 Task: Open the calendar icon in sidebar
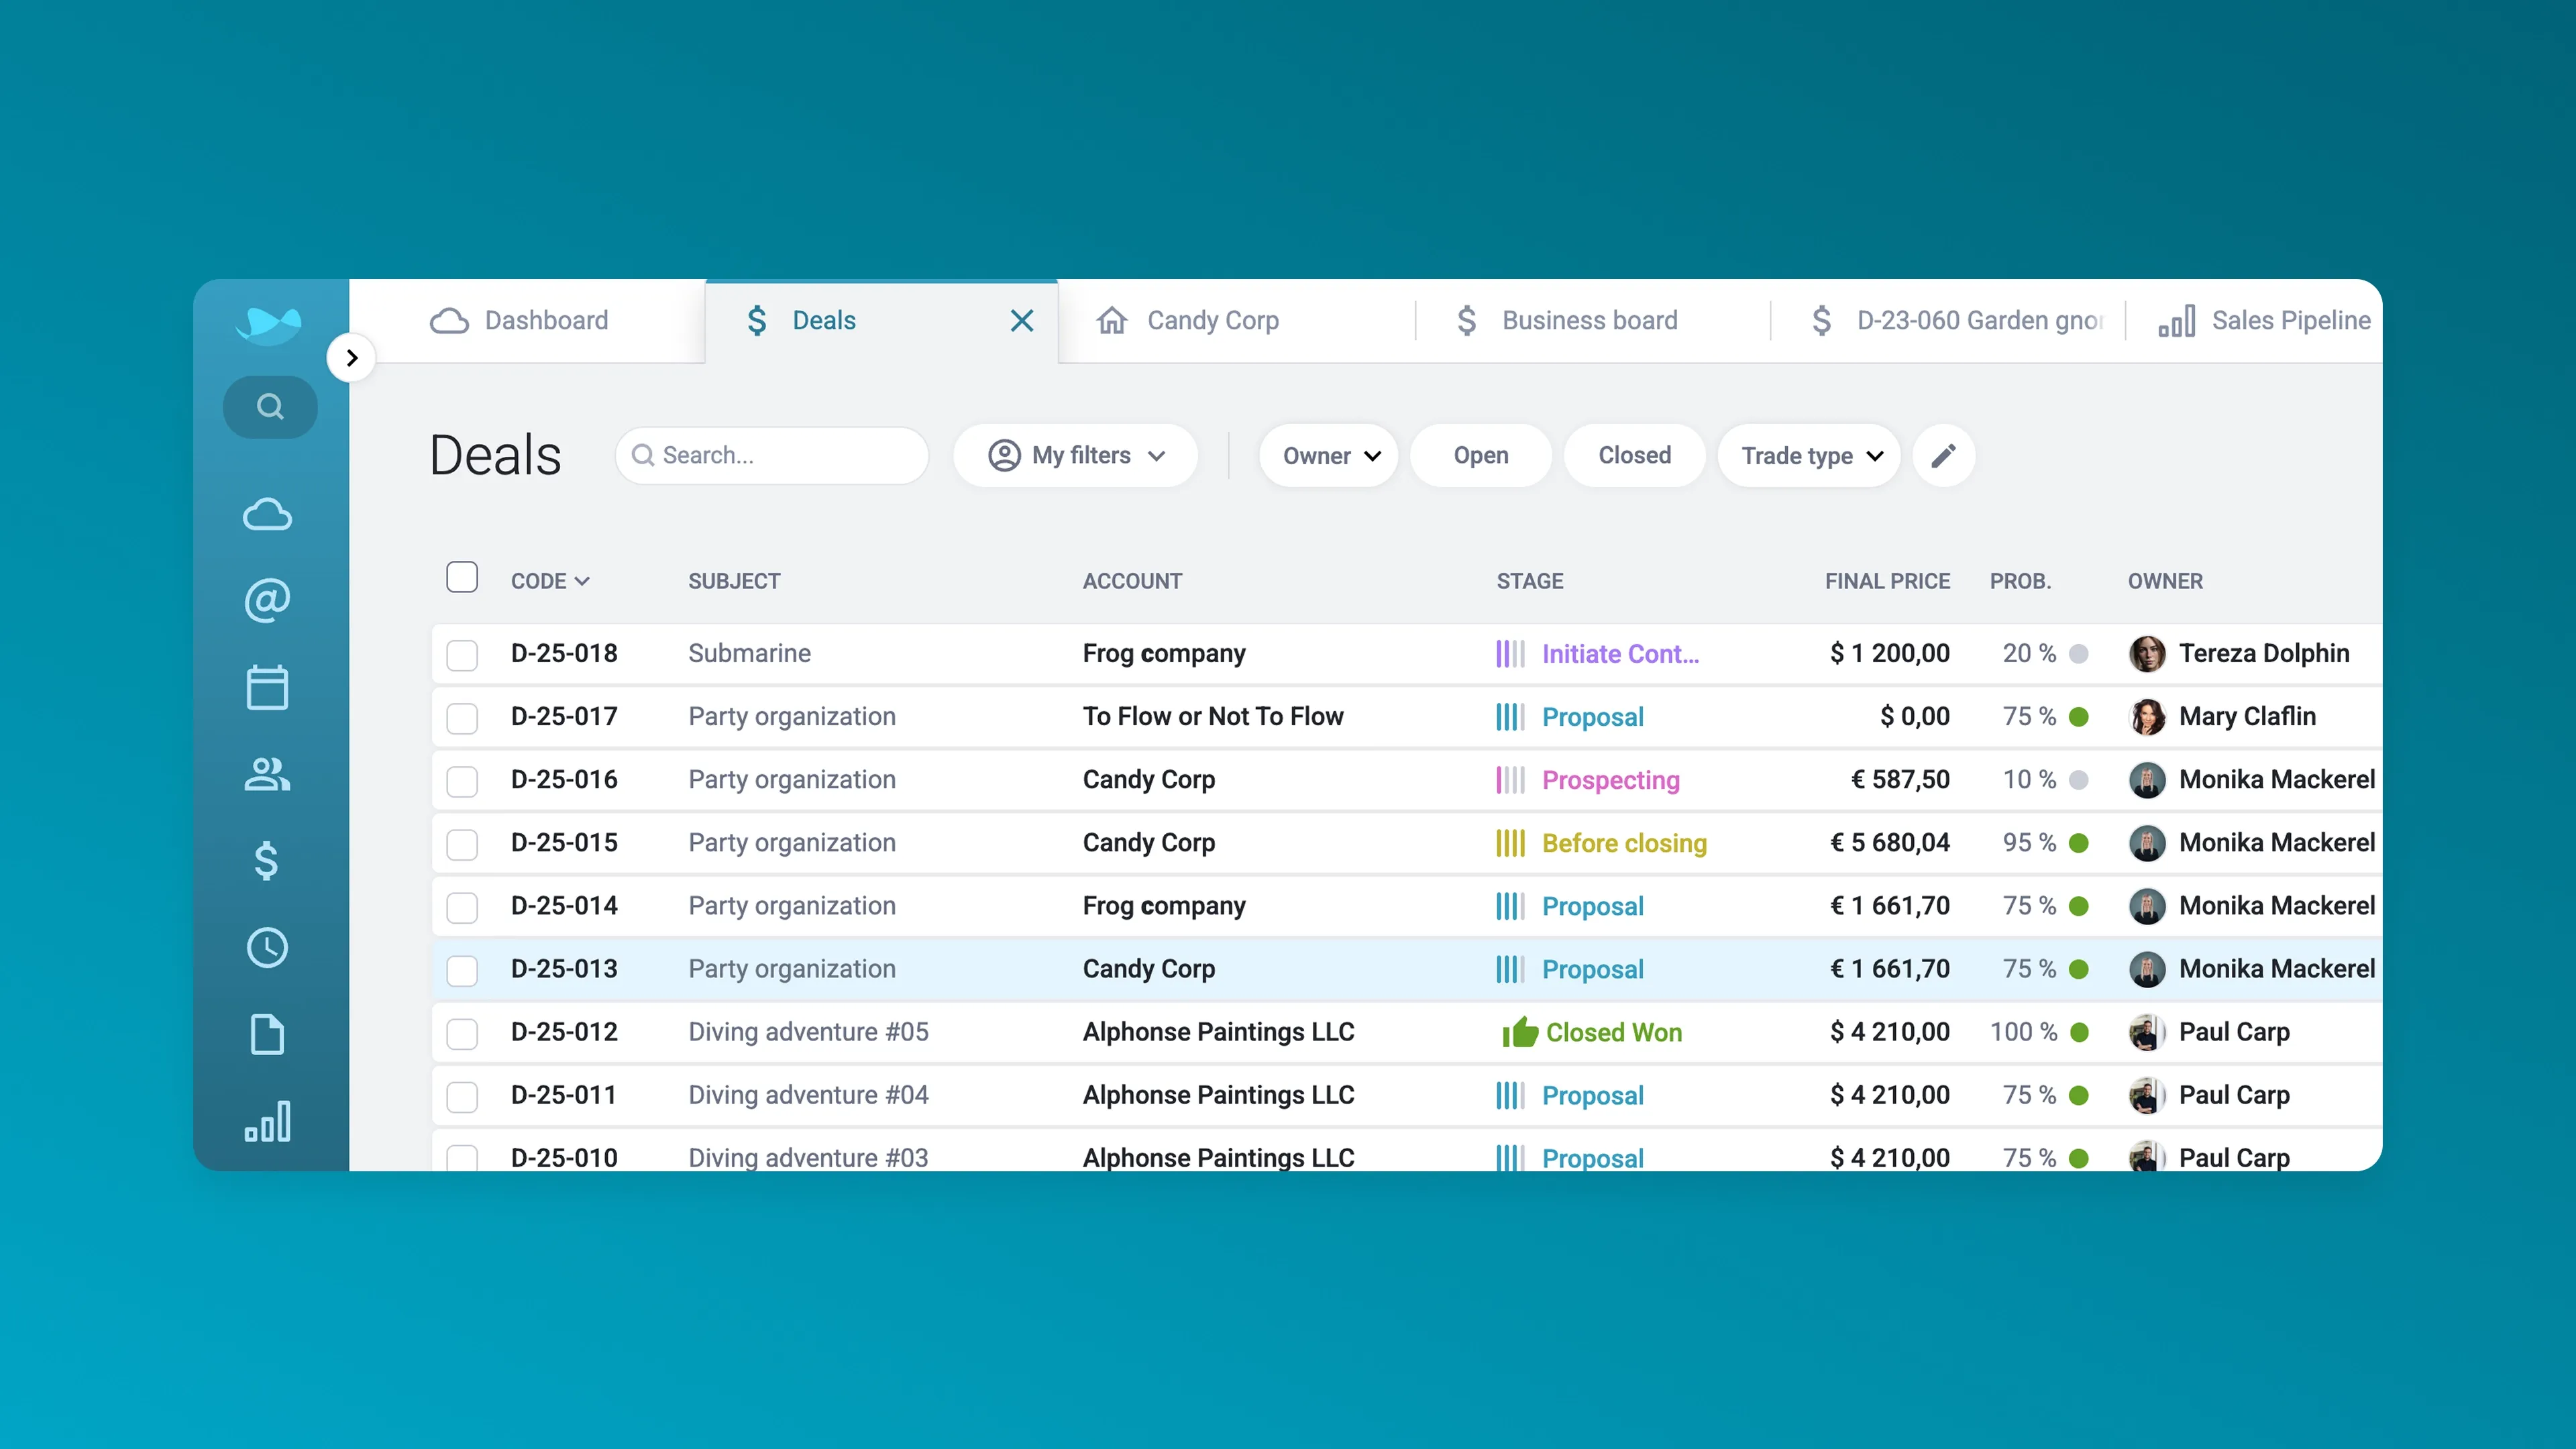point(268,687)
